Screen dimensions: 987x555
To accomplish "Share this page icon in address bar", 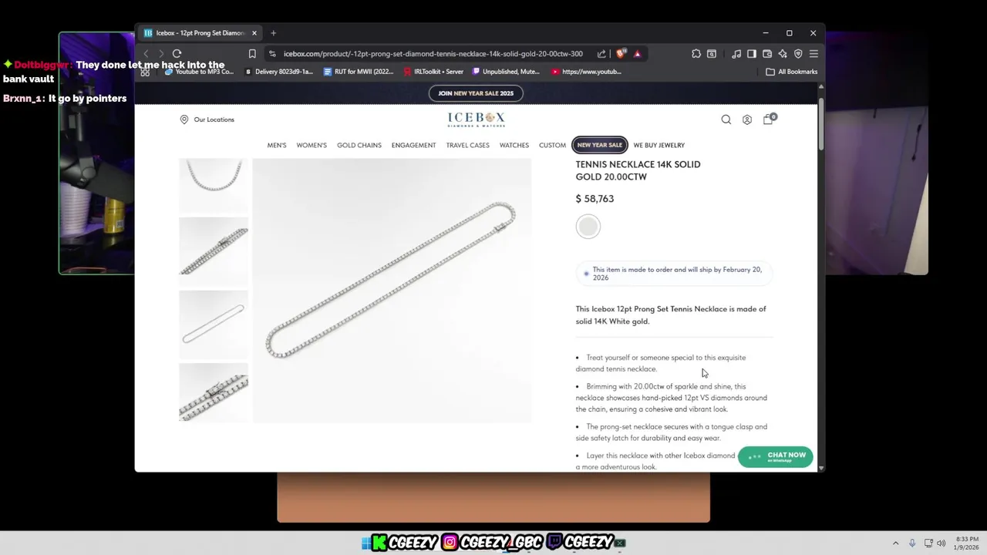I will click(x=601, y=54).
